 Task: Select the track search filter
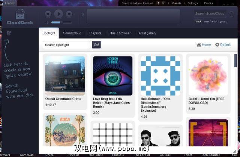coord(198,22)
